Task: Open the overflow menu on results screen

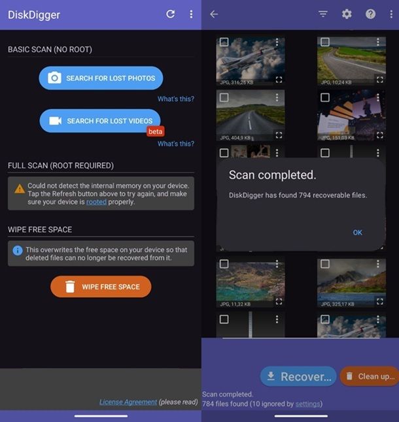Action: pos(391,14)
